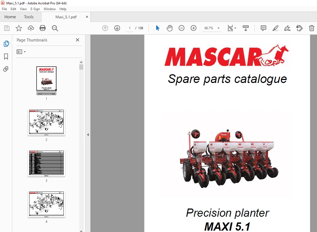Click the thumbnail panel scrollbar handle
Viewport: 317px width, 232px height.
(81, 67)
